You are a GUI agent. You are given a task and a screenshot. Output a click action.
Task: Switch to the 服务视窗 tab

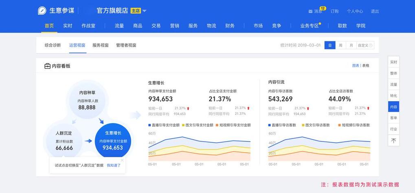coord(101,45)
